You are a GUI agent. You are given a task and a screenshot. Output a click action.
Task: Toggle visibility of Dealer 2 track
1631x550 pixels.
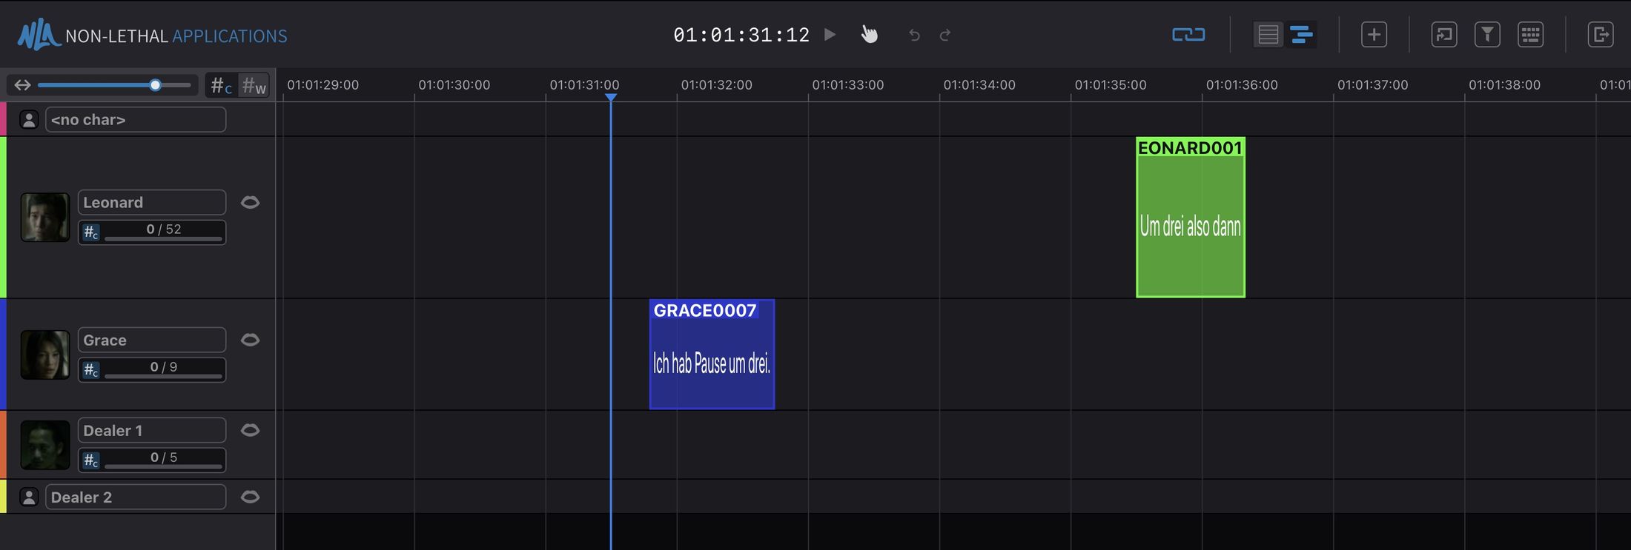click(x=251, y=497)
